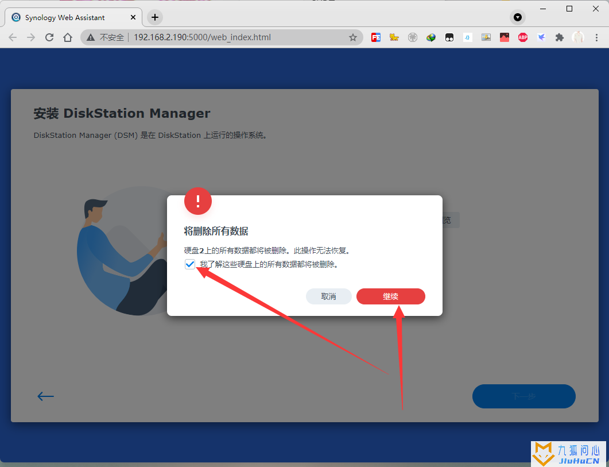Click the DSM description subtitle text

click(x=150, y=136)
